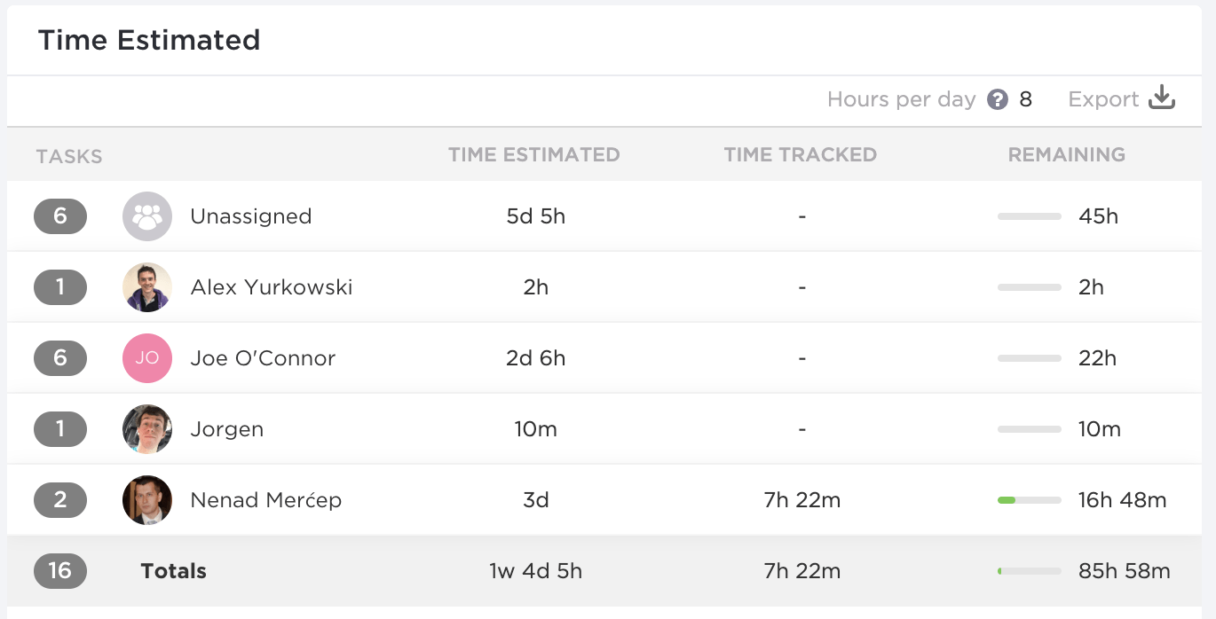Click the Export download icon
Viewport: 1216px width, 619px height.
click(1162, 98)
